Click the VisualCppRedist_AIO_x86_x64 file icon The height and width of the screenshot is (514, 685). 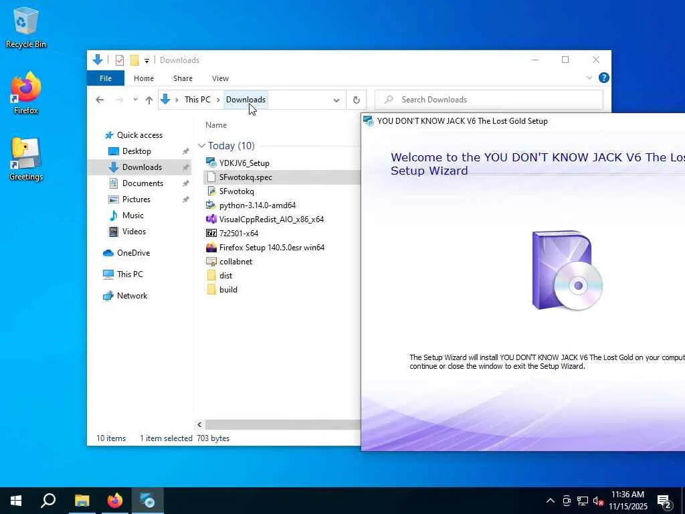pyautogui.click(x=211, y=219)
